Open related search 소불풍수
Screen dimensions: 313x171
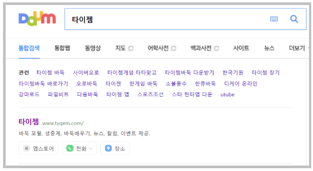[176, 83]
